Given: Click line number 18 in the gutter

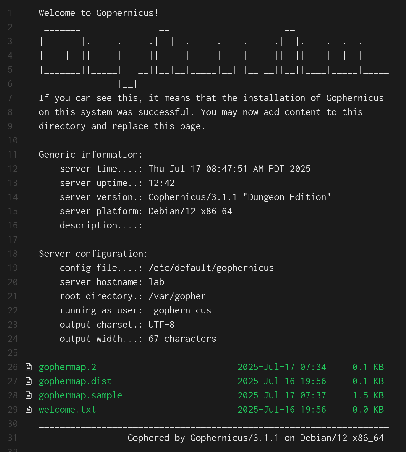Looking at the screenshot, I should 12,254.
